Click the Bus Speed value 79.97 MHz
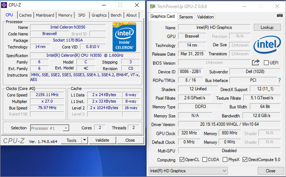The width and height of the screenshot is (286, 177). coord(47,108)
